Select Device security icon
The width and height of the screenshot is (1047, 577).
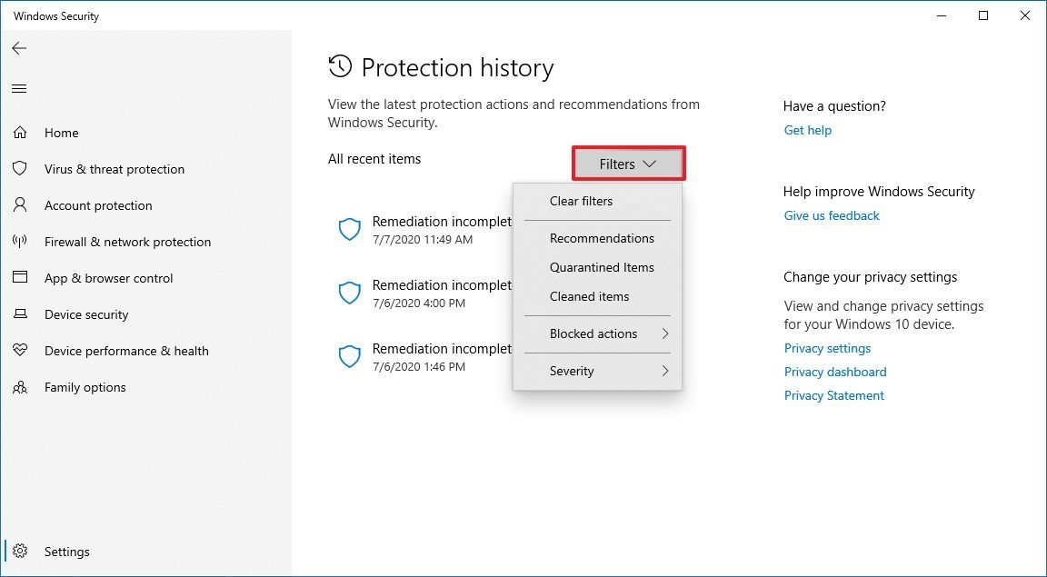tap(20, 314)
